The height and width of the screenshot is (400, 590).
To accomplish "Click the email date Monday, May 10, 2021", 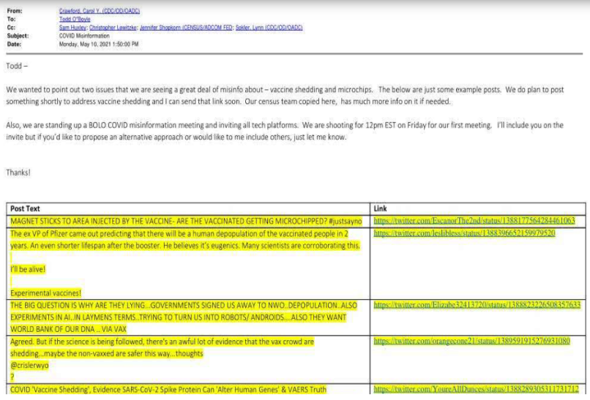I will pos(98,44).
